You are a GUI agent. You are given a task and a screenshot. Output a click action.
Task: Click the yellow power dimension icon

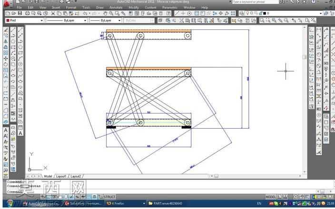[234, 20]
